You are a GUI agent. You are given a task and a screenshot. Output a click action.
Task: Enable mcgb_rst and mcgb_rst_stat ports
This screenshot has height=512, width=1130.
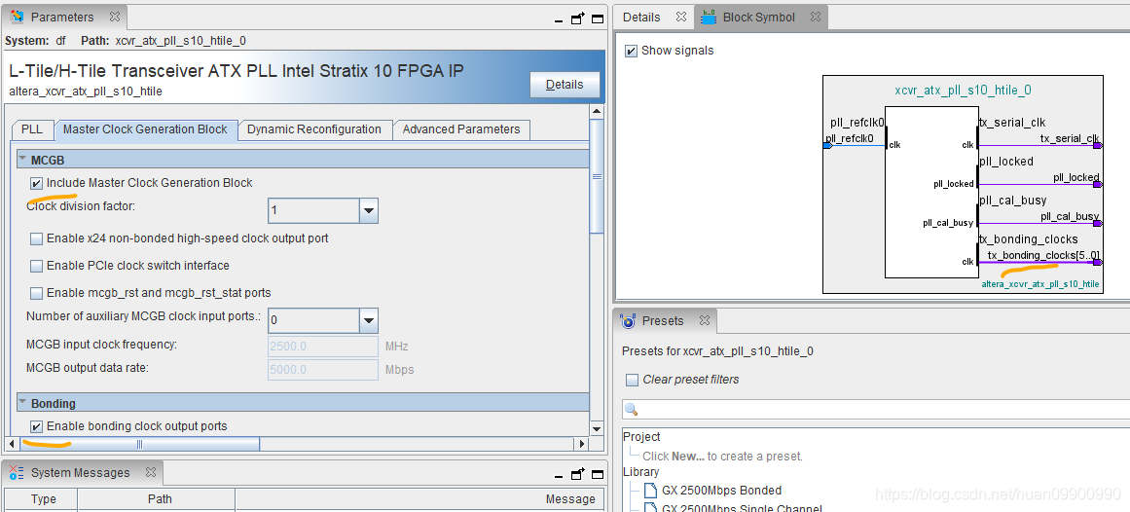[36, 294]
